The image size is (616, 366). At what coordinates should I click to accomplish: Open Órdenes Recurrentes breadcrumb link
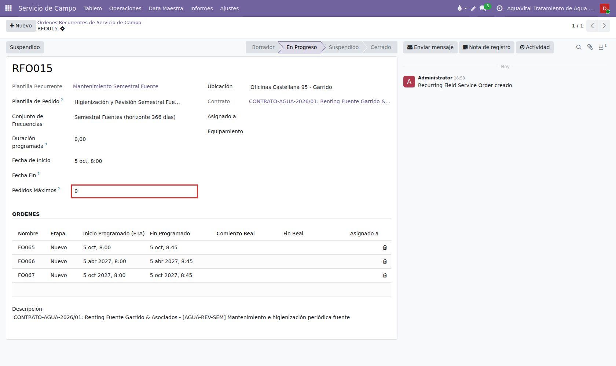click(89, 22)
